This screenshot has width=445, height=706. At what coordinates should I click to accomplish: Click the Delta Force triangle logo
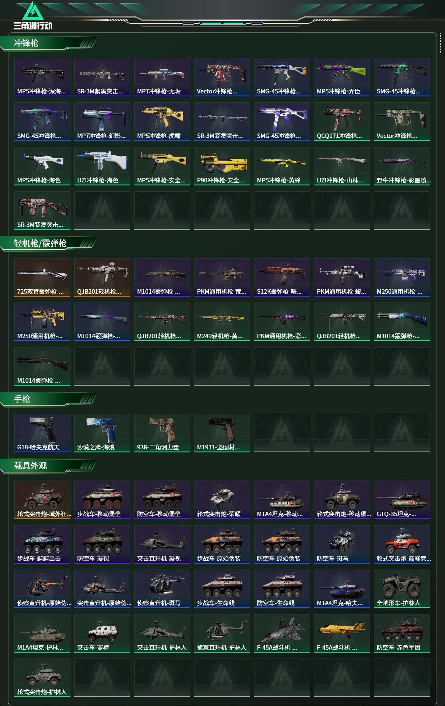(33, 11)
